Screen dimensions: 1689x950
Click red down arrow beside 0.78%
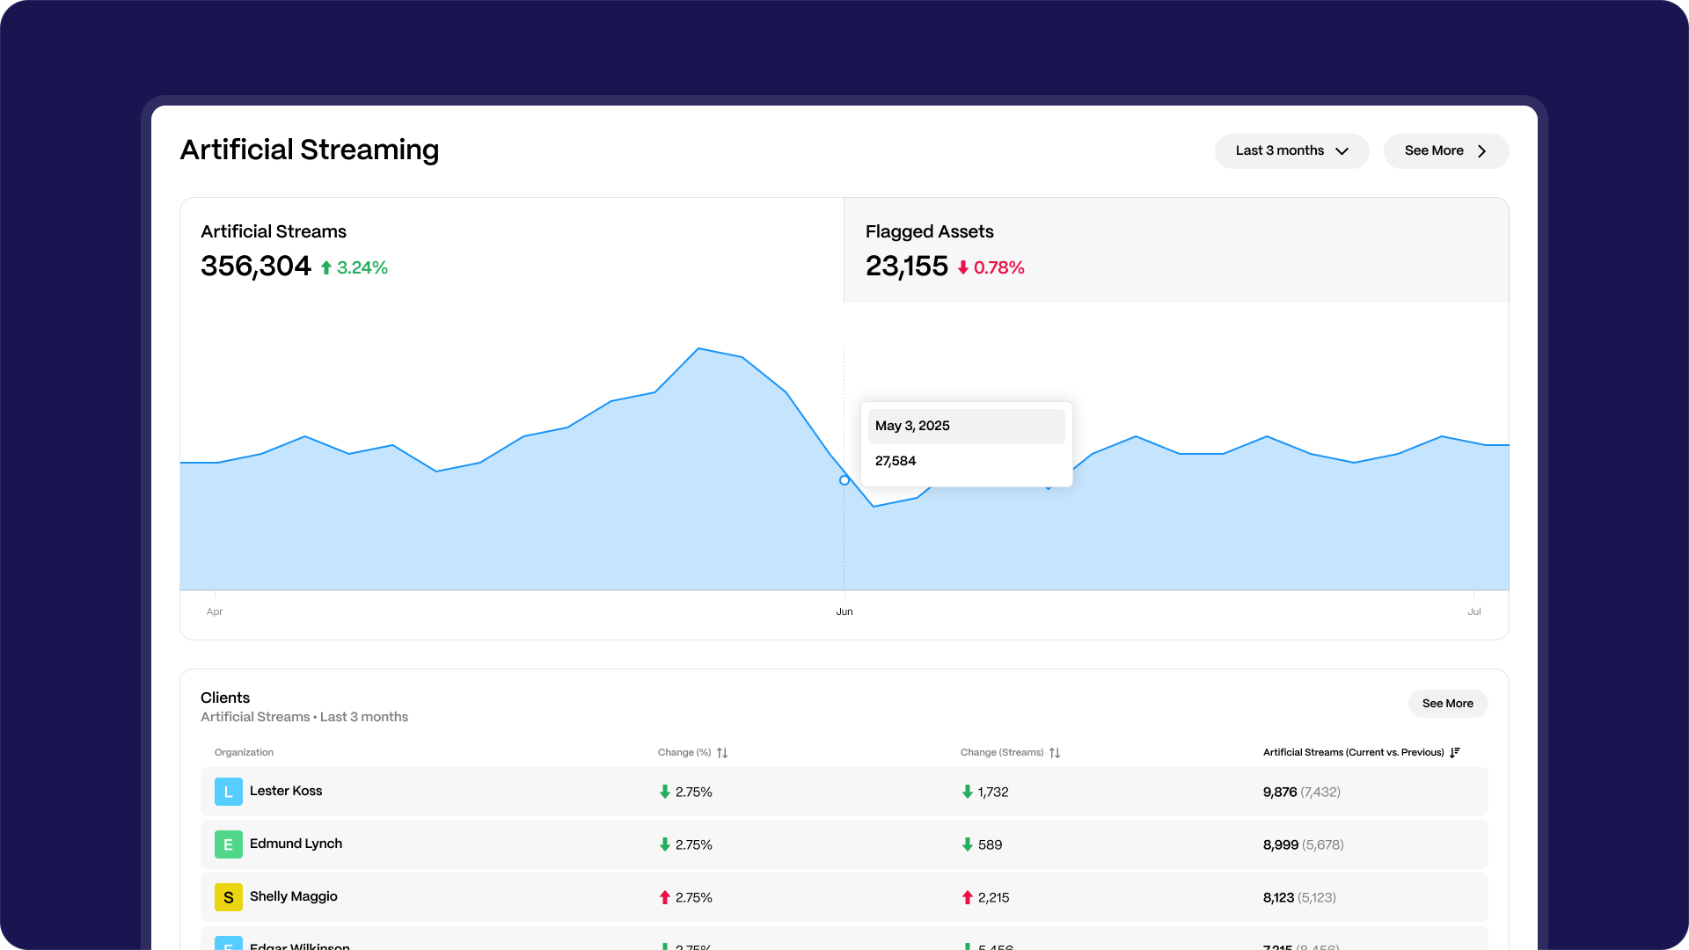tap(963, 267)
